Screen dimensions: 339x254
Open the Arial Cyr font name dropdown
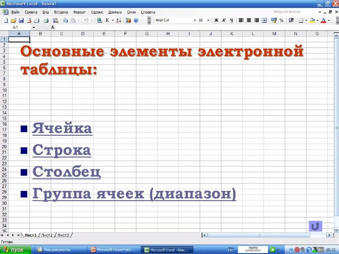coord(195,20)
